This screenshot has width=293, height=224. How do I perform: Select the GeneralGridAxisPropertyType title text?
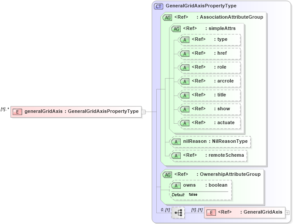tap(201, 6)
